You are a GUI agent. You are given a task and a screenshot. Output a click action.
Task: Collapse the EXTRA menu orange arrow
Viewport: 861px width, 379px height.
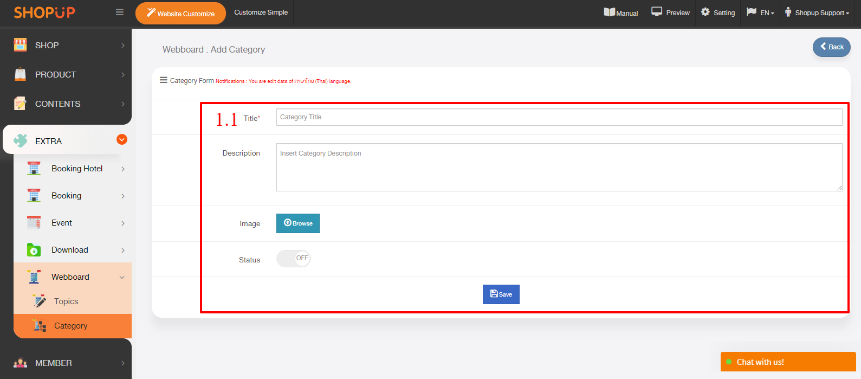122,139
